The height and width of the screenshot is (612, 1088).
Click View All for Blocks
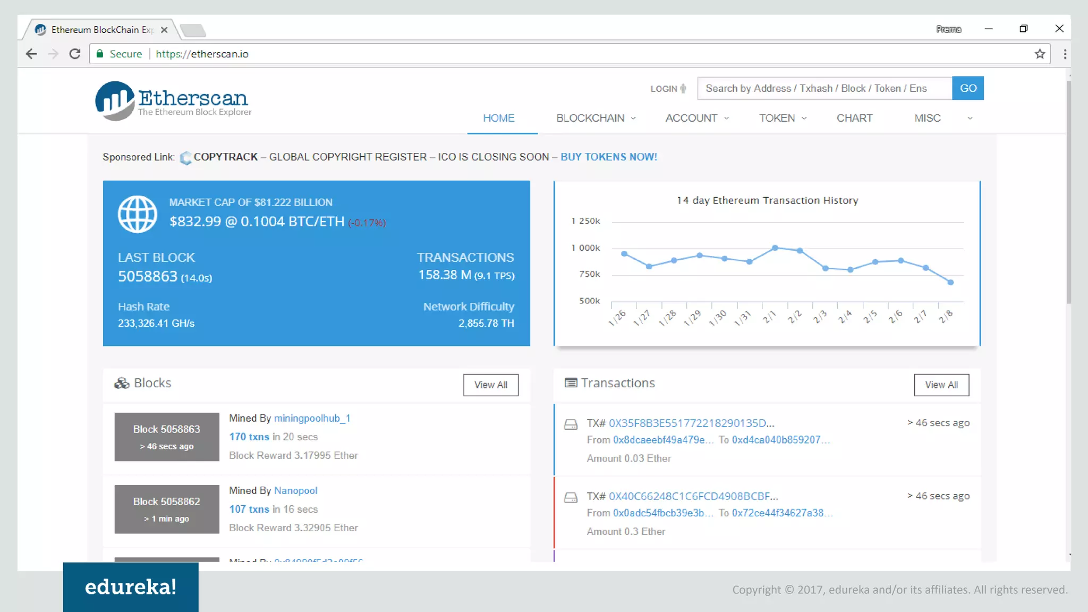[x=490, y=385]
